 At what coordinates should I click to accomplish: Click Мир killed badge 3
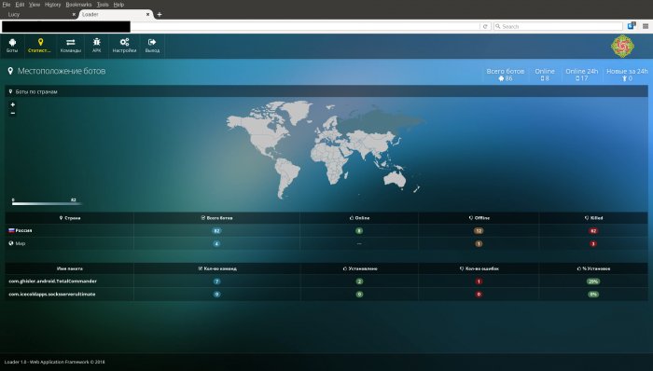point(593,243)
